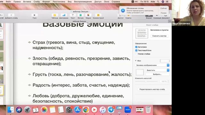Open the Фигура shape picker
This screenshot has height=115, width=205.
pyautogui.click(x=80, y=15)
